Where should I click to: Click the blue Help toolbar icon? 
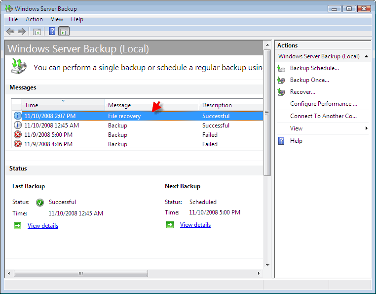tap(52, 31)
